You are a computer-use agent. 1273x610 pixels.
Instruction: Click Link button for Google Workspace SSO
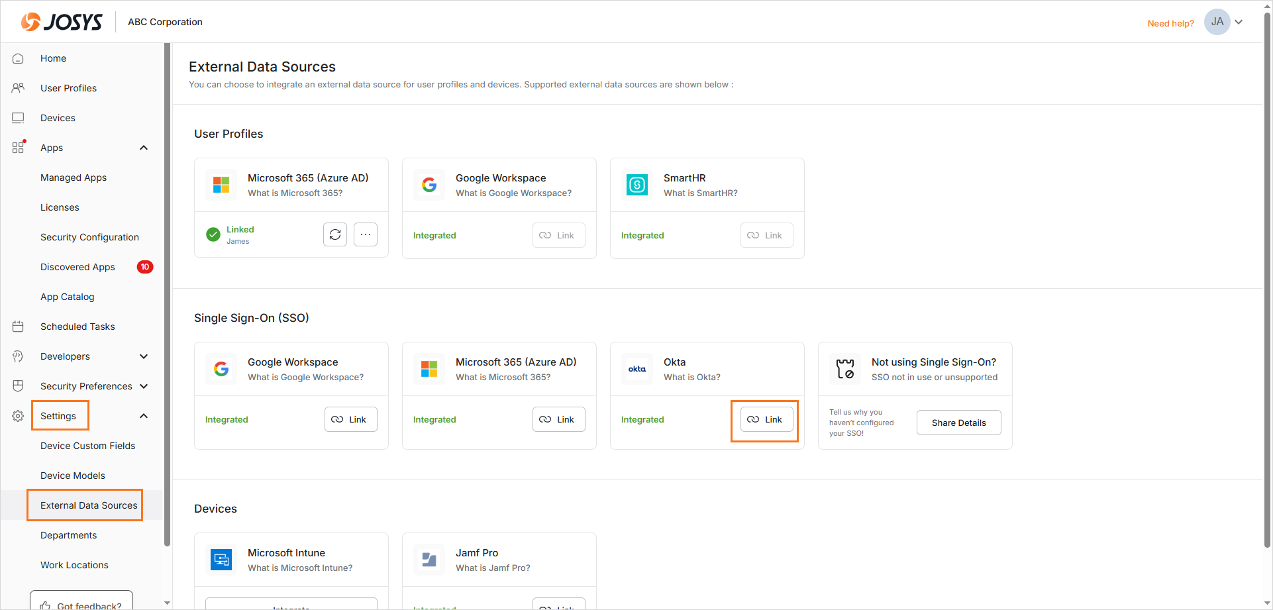tap(351, 419)
